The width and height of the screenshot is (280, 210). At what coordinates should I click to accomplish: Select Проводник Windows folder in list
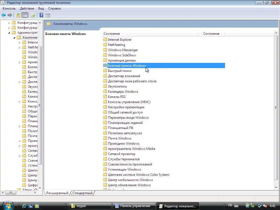point(121,143)
